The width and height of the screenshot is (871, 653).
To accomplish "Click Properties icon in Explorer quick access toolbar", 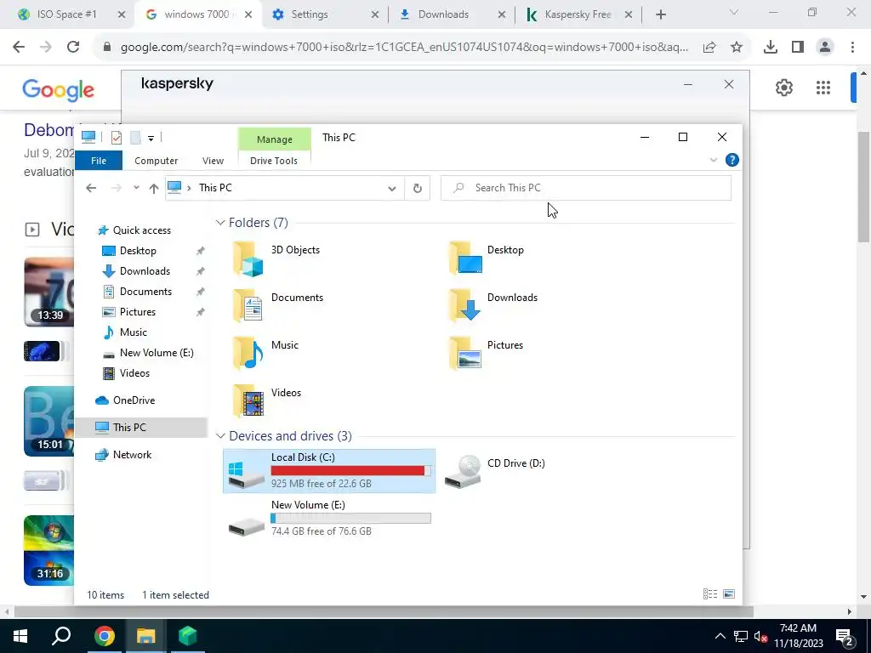I will (x=116, y=138).
